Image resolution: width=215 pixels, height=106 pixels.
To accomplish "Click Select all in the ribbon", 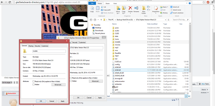I will [x=175, y=7].
